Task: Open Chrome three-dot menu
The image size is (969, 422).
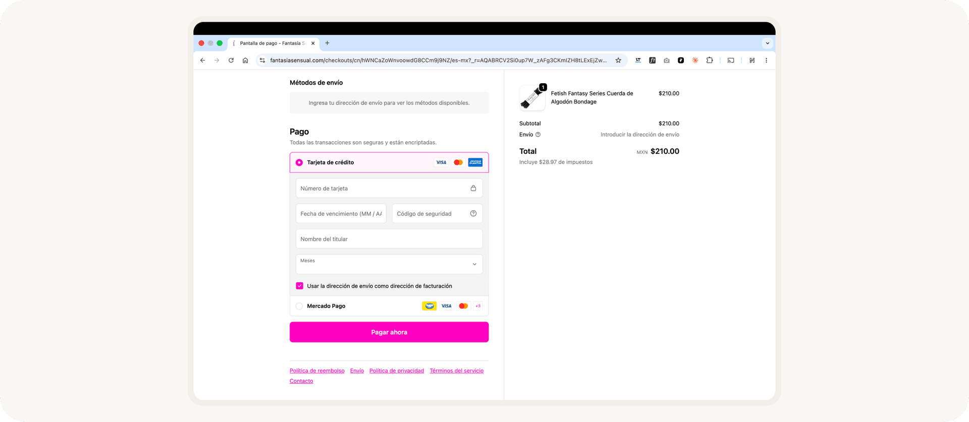Action: (x=766, y=61)
